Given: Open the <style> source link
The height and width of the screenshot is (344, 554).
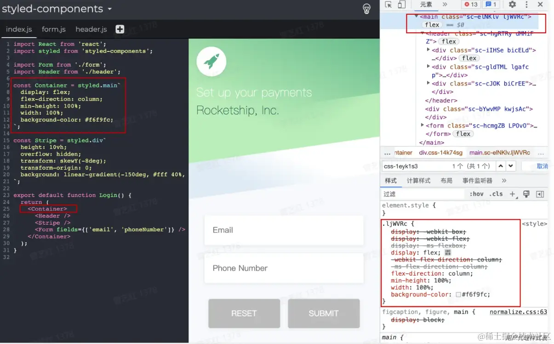Looking at the screenshot, I should [534, 224].
